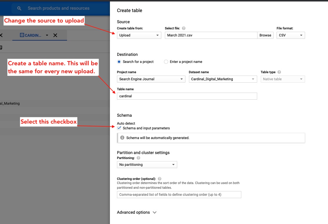
Task: Open Create table from dropdown
Action: 139,35
